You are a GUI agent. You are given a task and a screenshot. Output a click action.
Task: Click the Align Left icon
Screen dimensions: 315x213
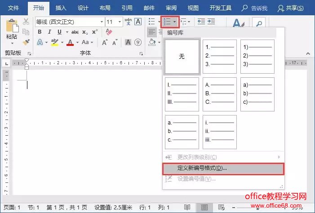(x=152, y=32)
